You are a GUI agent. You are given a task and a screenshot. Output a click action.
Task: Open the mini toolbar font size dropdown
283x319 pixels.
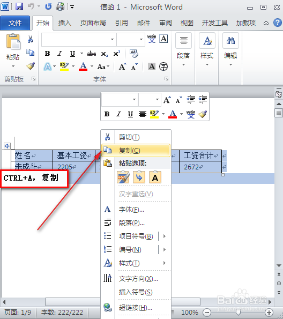point(157,100)
